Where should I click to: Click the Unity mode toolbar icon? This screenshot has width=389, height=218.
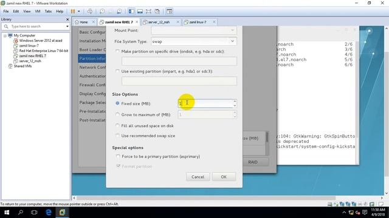coord(157,12)
